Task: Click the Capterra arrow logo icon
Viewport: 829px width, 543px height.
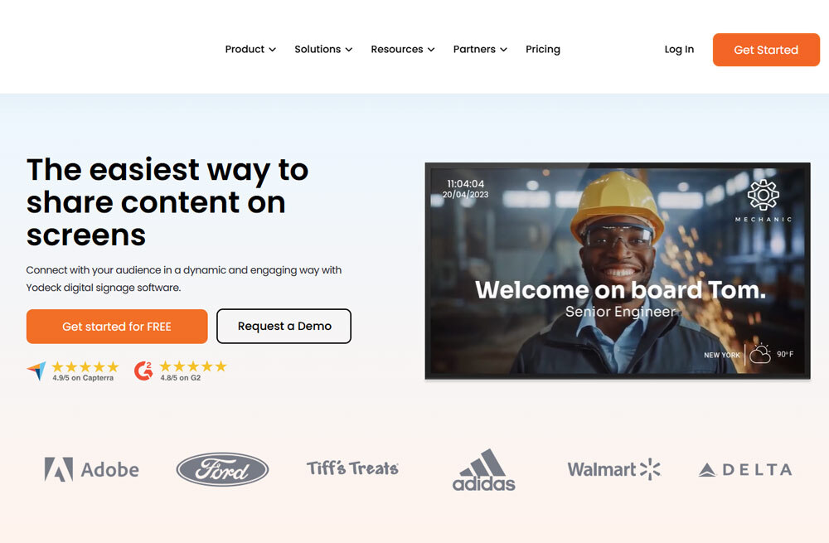Action: [x=36, y=371]
